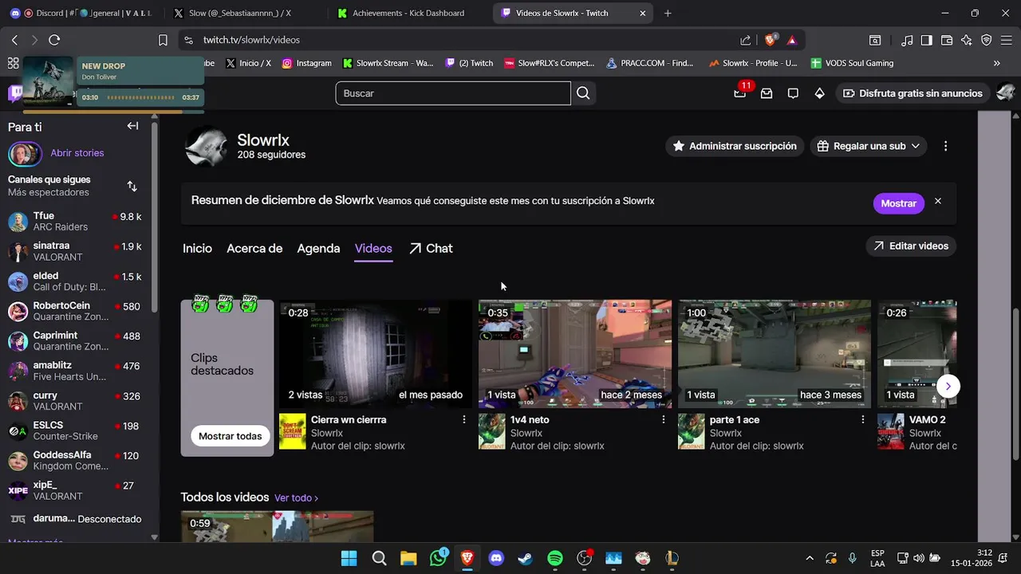This screenshot has width=1021, height=574.
Task: Open ESLCS channel in sidebar
Action: click(75, 431)
